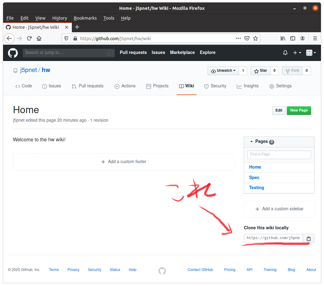
Task: Switch to the repository Issues tab
Action: (x=52, y=86)
